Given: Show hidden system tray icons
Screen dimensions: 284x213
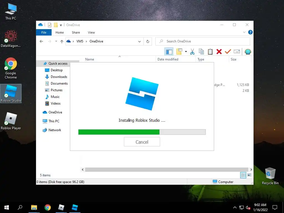Looking at the screenshot, I should click(x=235, y=207).
